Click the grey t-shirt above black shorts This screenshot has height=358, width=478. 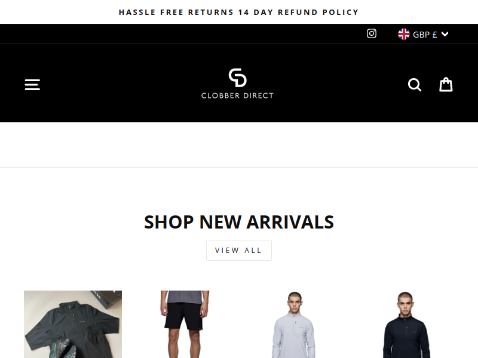click(185, 297)
